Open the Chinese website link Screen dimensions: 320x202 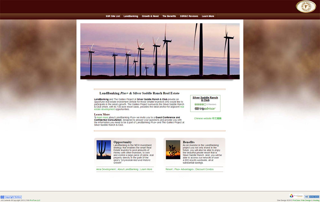[208, 118]
